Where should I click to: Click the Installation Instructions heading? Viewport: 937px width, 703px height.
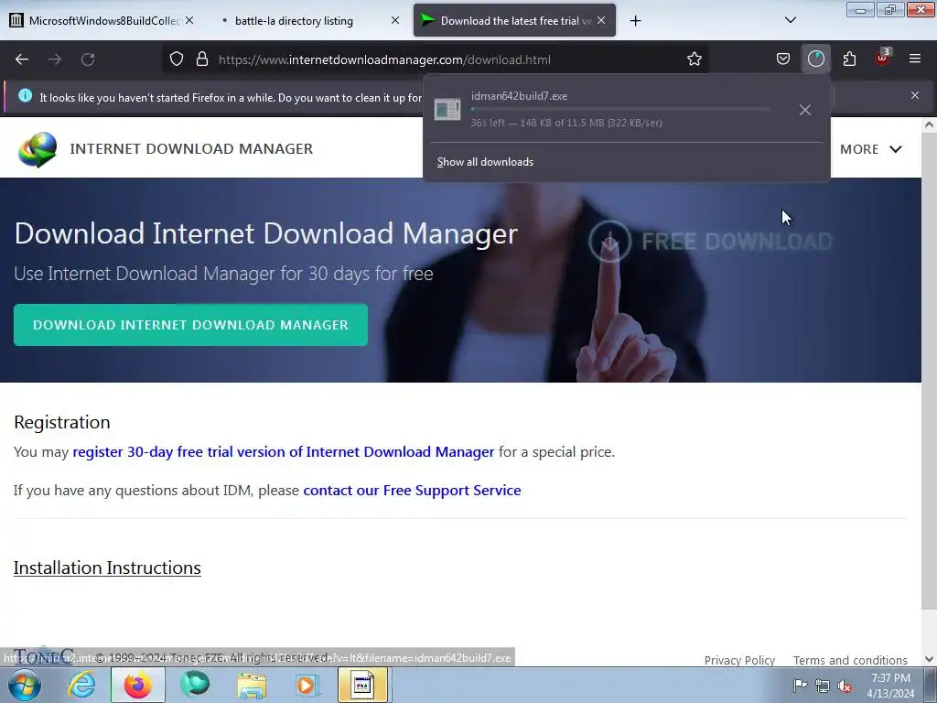point(107,568)
